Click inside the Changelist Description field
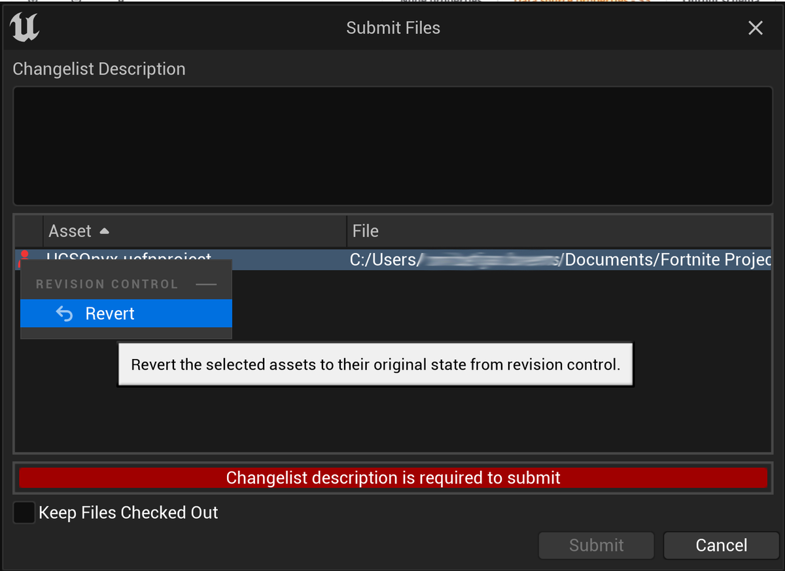785x571 pixels. point(392,145)
